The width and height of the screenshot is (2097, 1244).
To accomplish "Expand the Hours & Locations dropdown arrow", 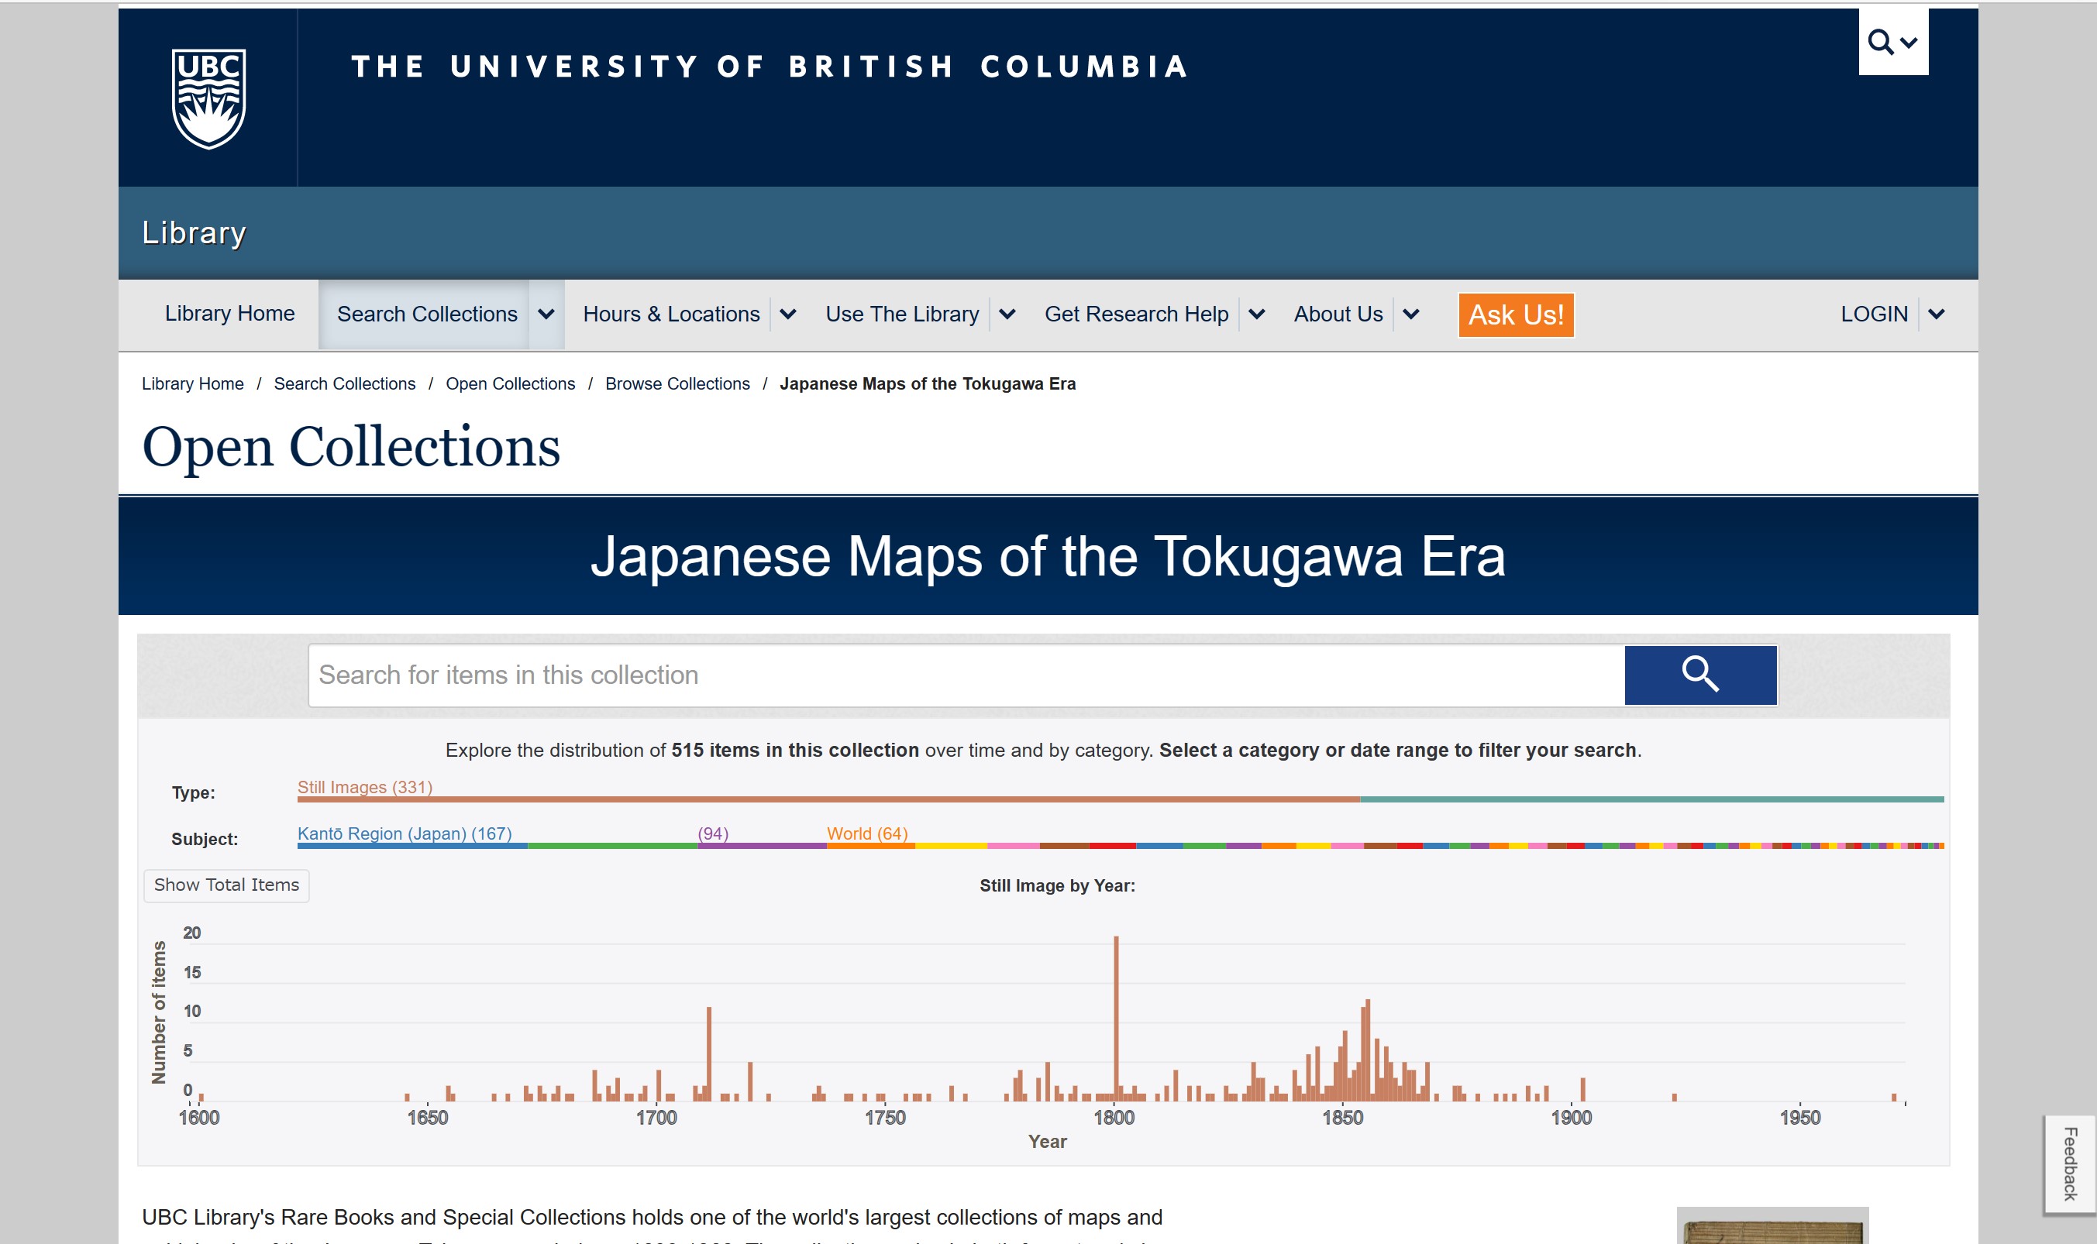I will point(787,314).
